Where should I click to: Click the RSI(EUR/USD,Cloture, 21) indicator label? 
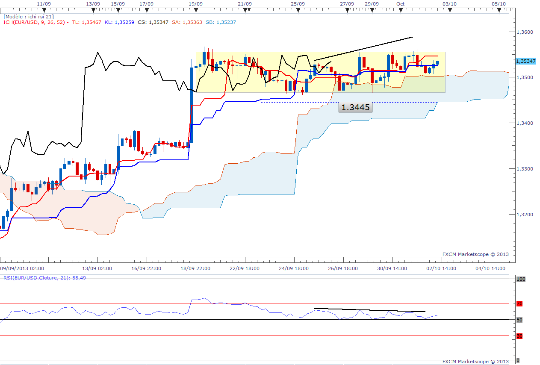tap(45, 277)
